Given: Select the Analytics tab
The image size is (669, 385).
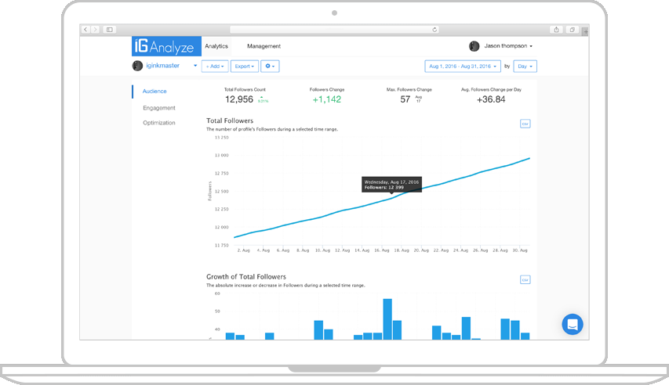Looking at the screenshot, I should click(x=216, y=46).
